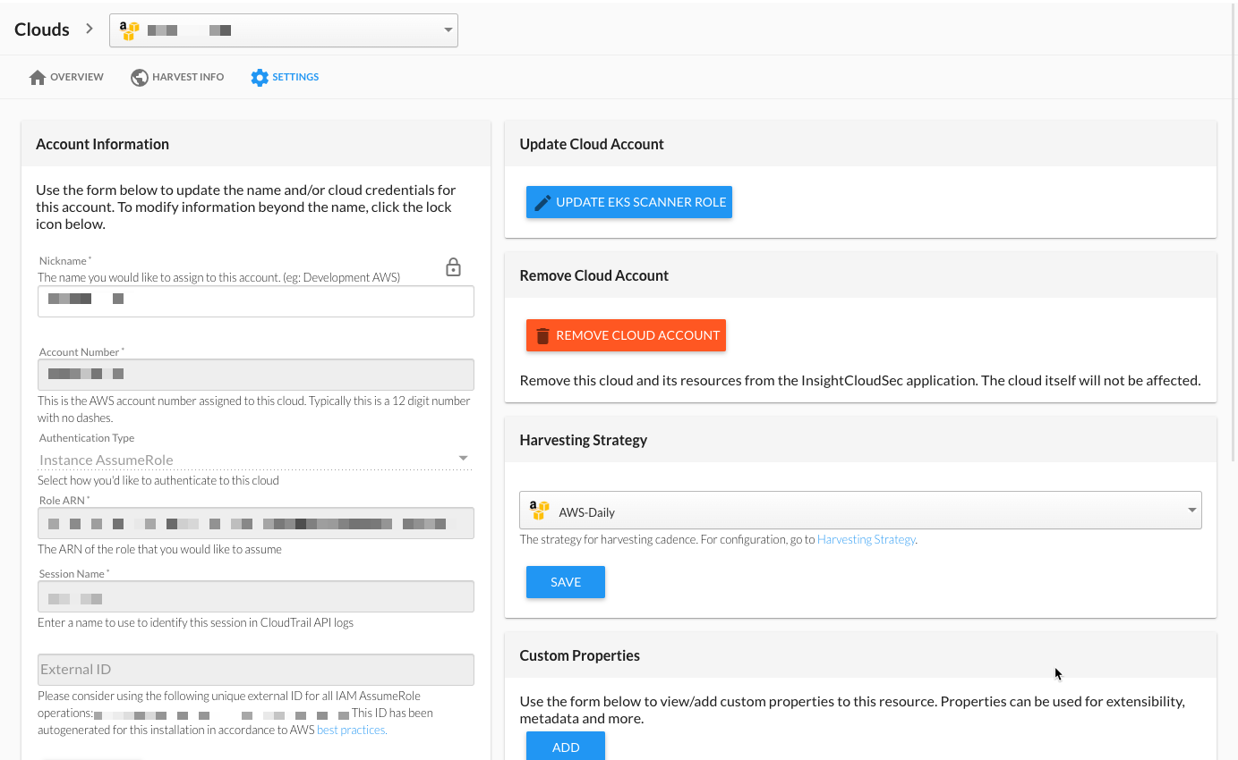This screenshot has width=1238, height=760.
Task: Click the AWS icon in Harvesting Strategy field
Action: (539, 511)
